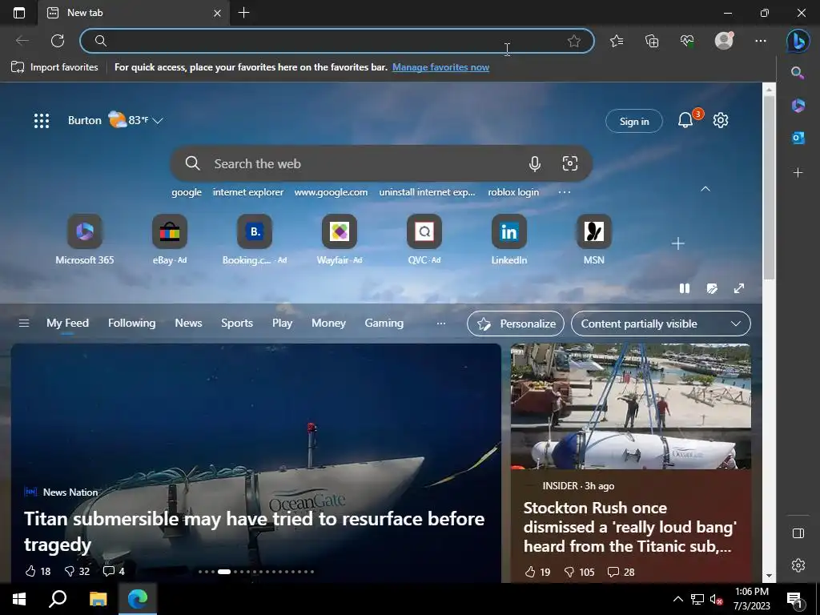The height and width of the screenshot is (615, 820).
Task: Pause the background video
Action: coord(685,288)
